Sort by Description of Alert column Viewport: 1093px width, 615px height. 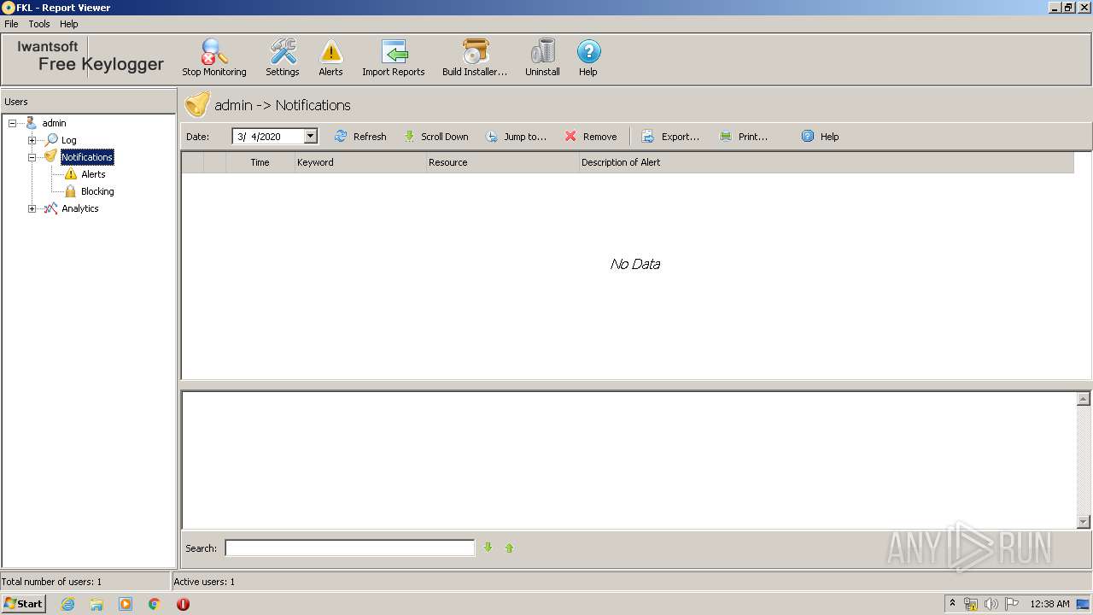tap(826, 162)
